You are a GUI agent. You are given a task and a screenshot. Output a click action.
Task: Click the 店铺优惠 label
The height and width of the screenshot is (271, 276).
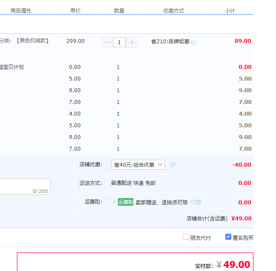(x=91, y=165)
